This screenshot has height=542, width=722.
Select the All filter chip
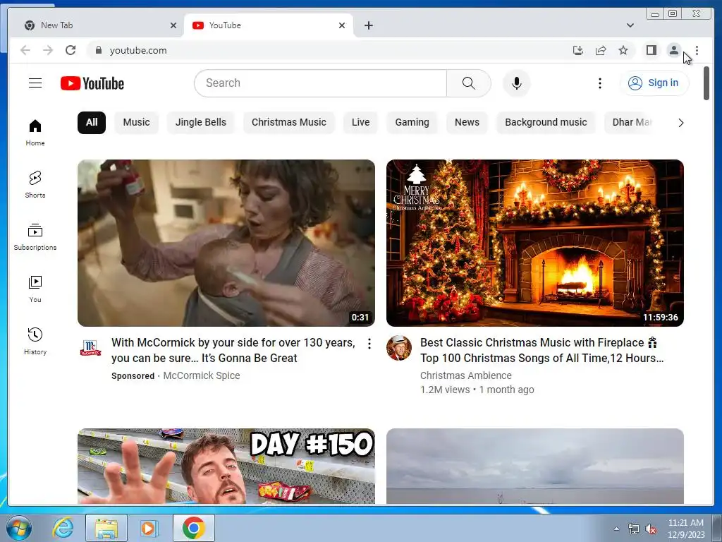pyautogui.click(x=92, y=123)
